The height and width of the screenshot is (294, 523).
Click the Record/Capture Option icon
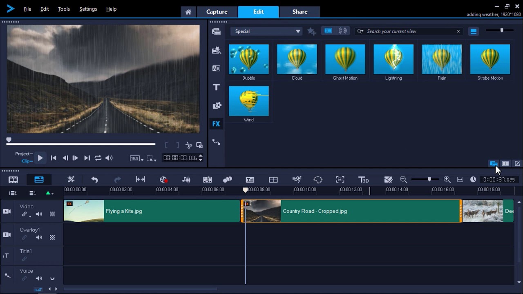163,180
